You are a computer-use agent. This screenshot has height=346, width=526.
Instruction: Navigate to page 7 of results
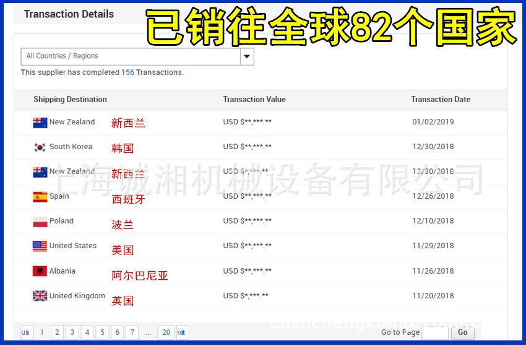132,332
